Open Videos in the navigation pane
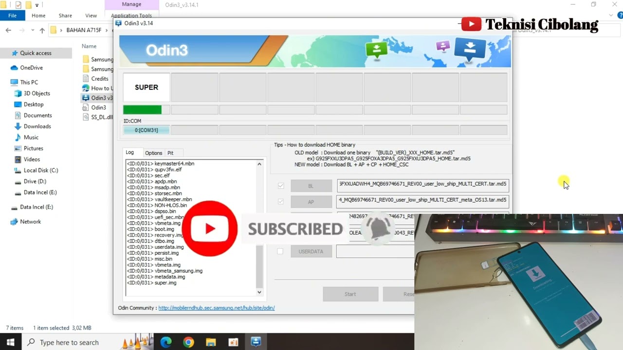The image size is (623, 350). coord(32,159)
